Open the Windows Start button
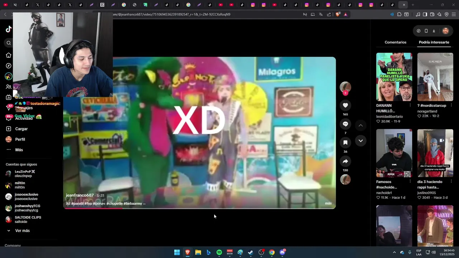This screenshot has height=258, width=459. tap(177, 252)
